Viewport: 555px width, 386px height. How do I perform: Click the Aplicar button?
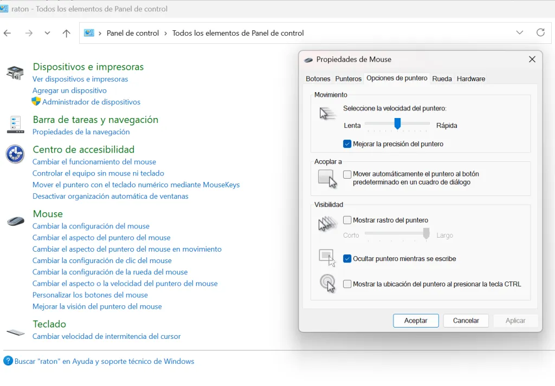pos(515,320)
